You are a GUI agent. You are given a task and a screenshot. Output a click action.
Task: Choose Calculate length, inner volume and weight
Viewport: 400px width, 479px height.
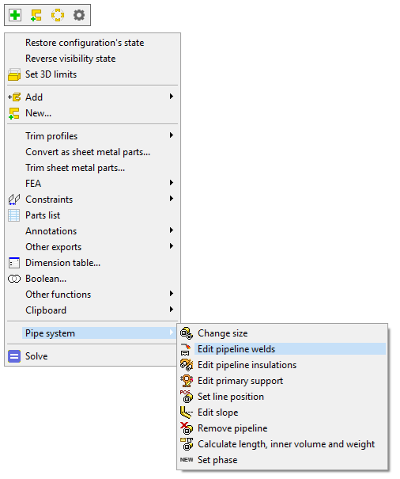286,444
